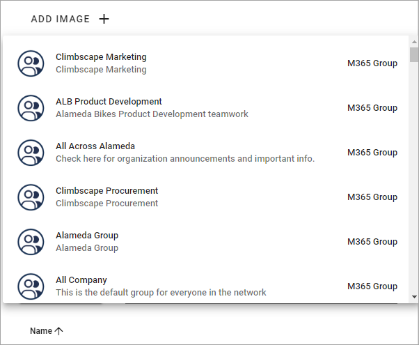Click the Climbscape Procurement group avatar icon

point(31,197)
